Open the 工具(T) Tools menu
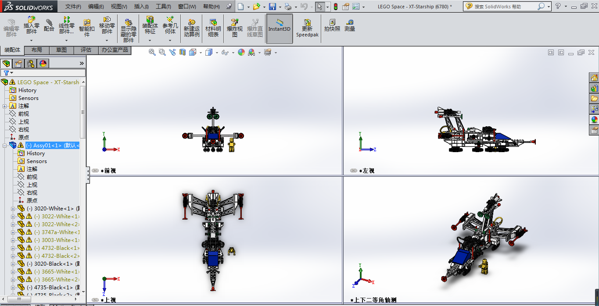This screenshot has width=599, height=306. click(x=163, y=7)
